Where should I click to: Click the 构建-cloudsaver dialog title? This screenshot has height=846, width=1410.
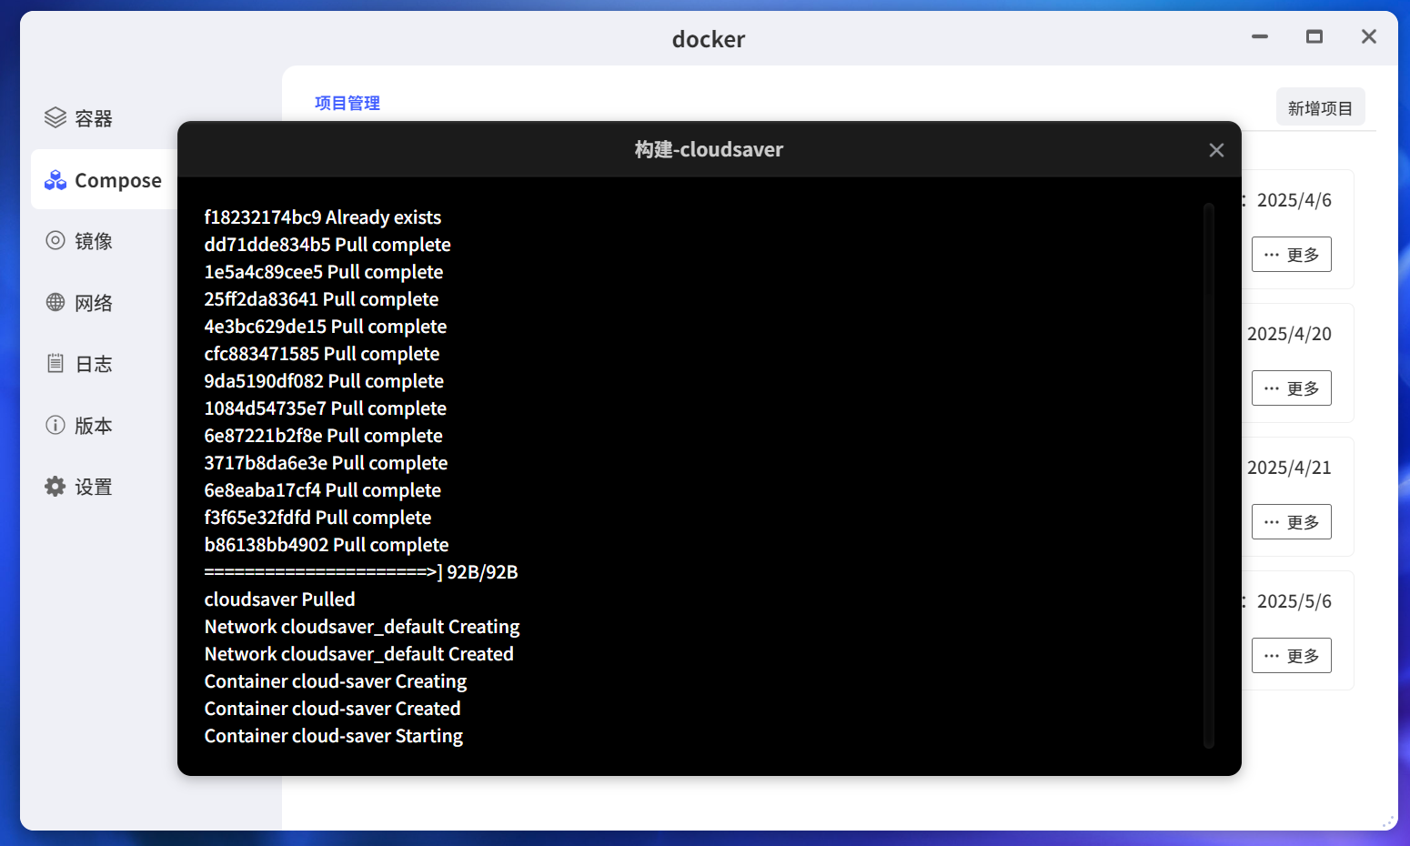[x=709, y=149]
